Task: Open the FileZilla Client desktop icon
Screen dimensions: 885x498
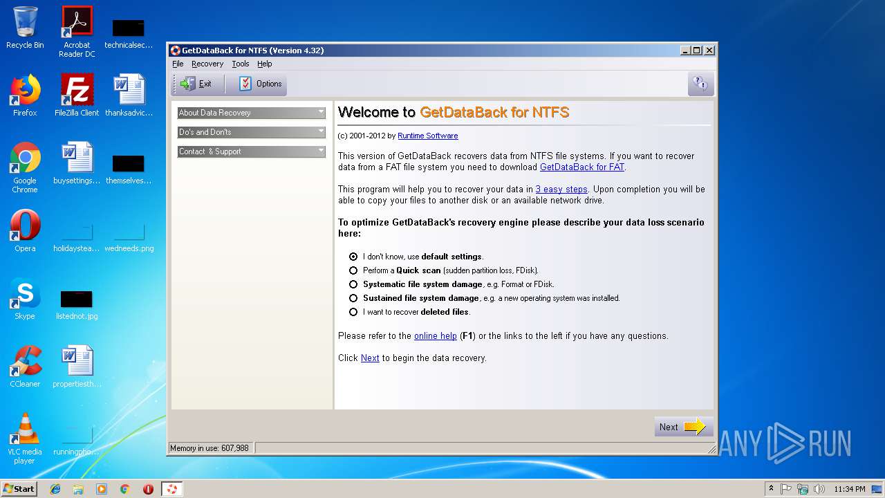Action: point(77,95)
